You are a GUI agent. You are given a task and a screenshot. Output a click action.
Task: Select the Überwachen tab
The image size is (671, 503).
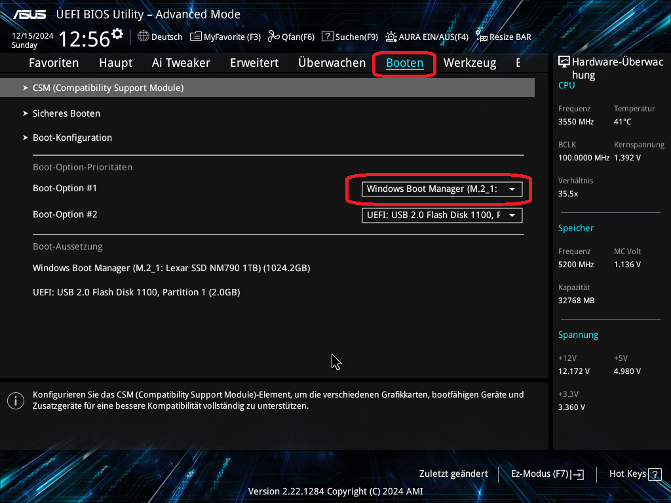(332, 63)
